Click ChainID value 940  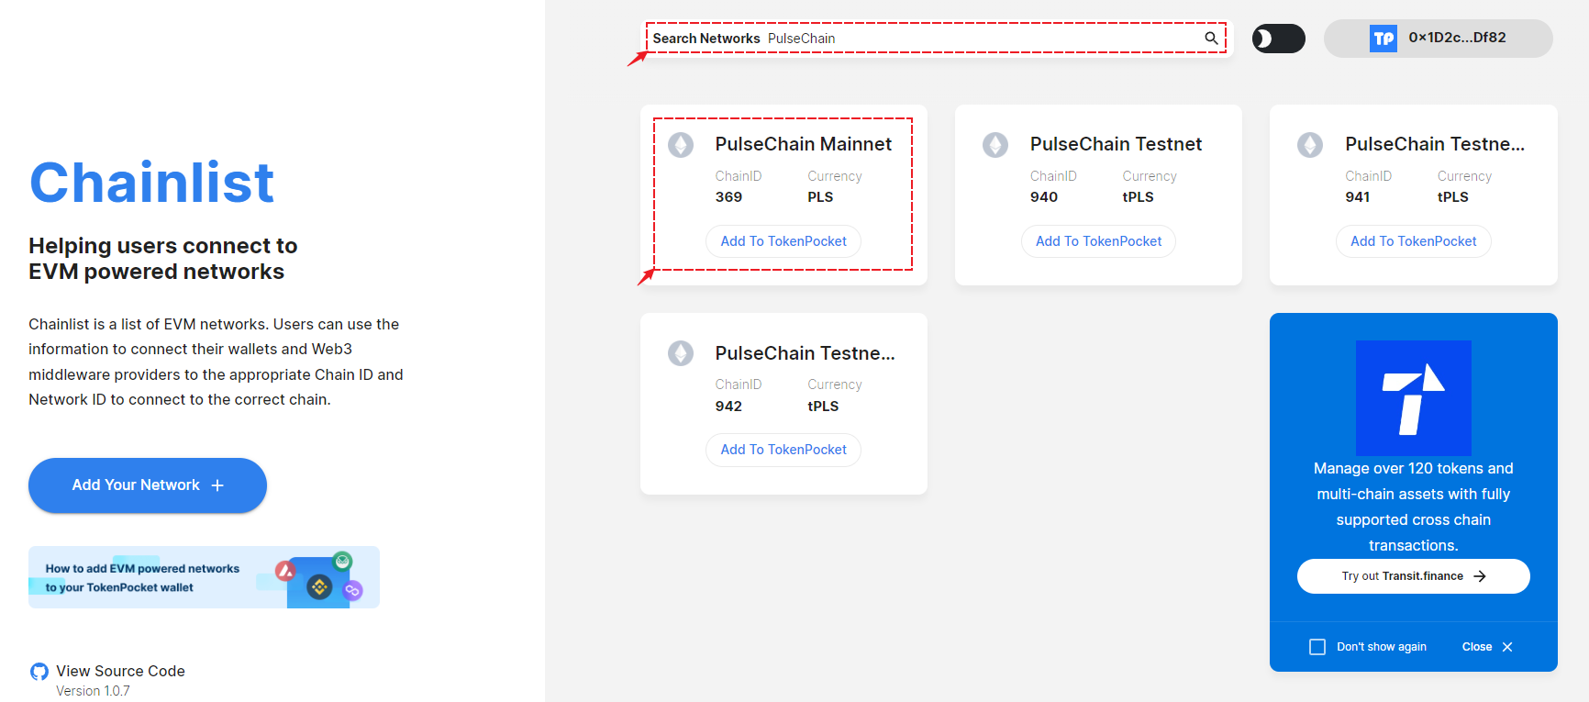(1044, 197)
